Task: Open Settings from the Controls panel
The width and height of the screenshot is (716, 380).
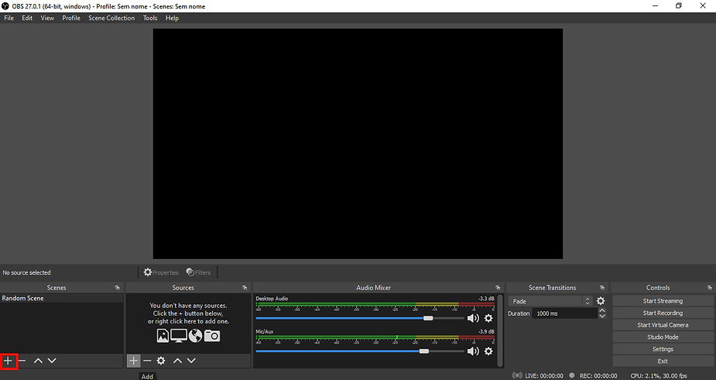Action: (663, 349)
